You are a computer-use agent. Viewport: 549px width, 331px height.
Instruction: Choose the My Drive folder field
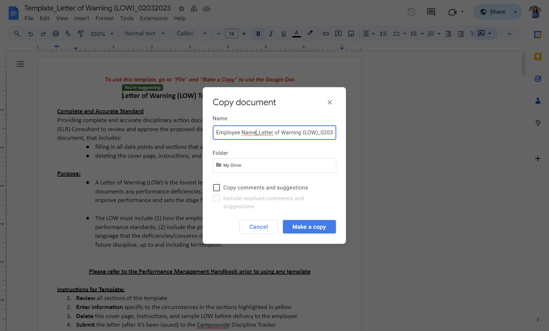point(274,165)
